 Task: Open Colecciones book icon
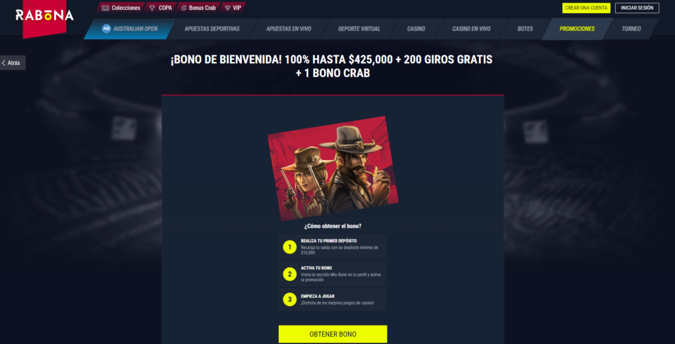pyautogui.click(x=105, y=8)
